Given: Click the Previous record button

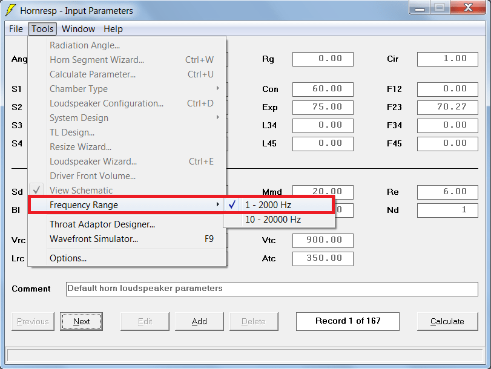Looking at the screenshot, I should tap(33, 321).
